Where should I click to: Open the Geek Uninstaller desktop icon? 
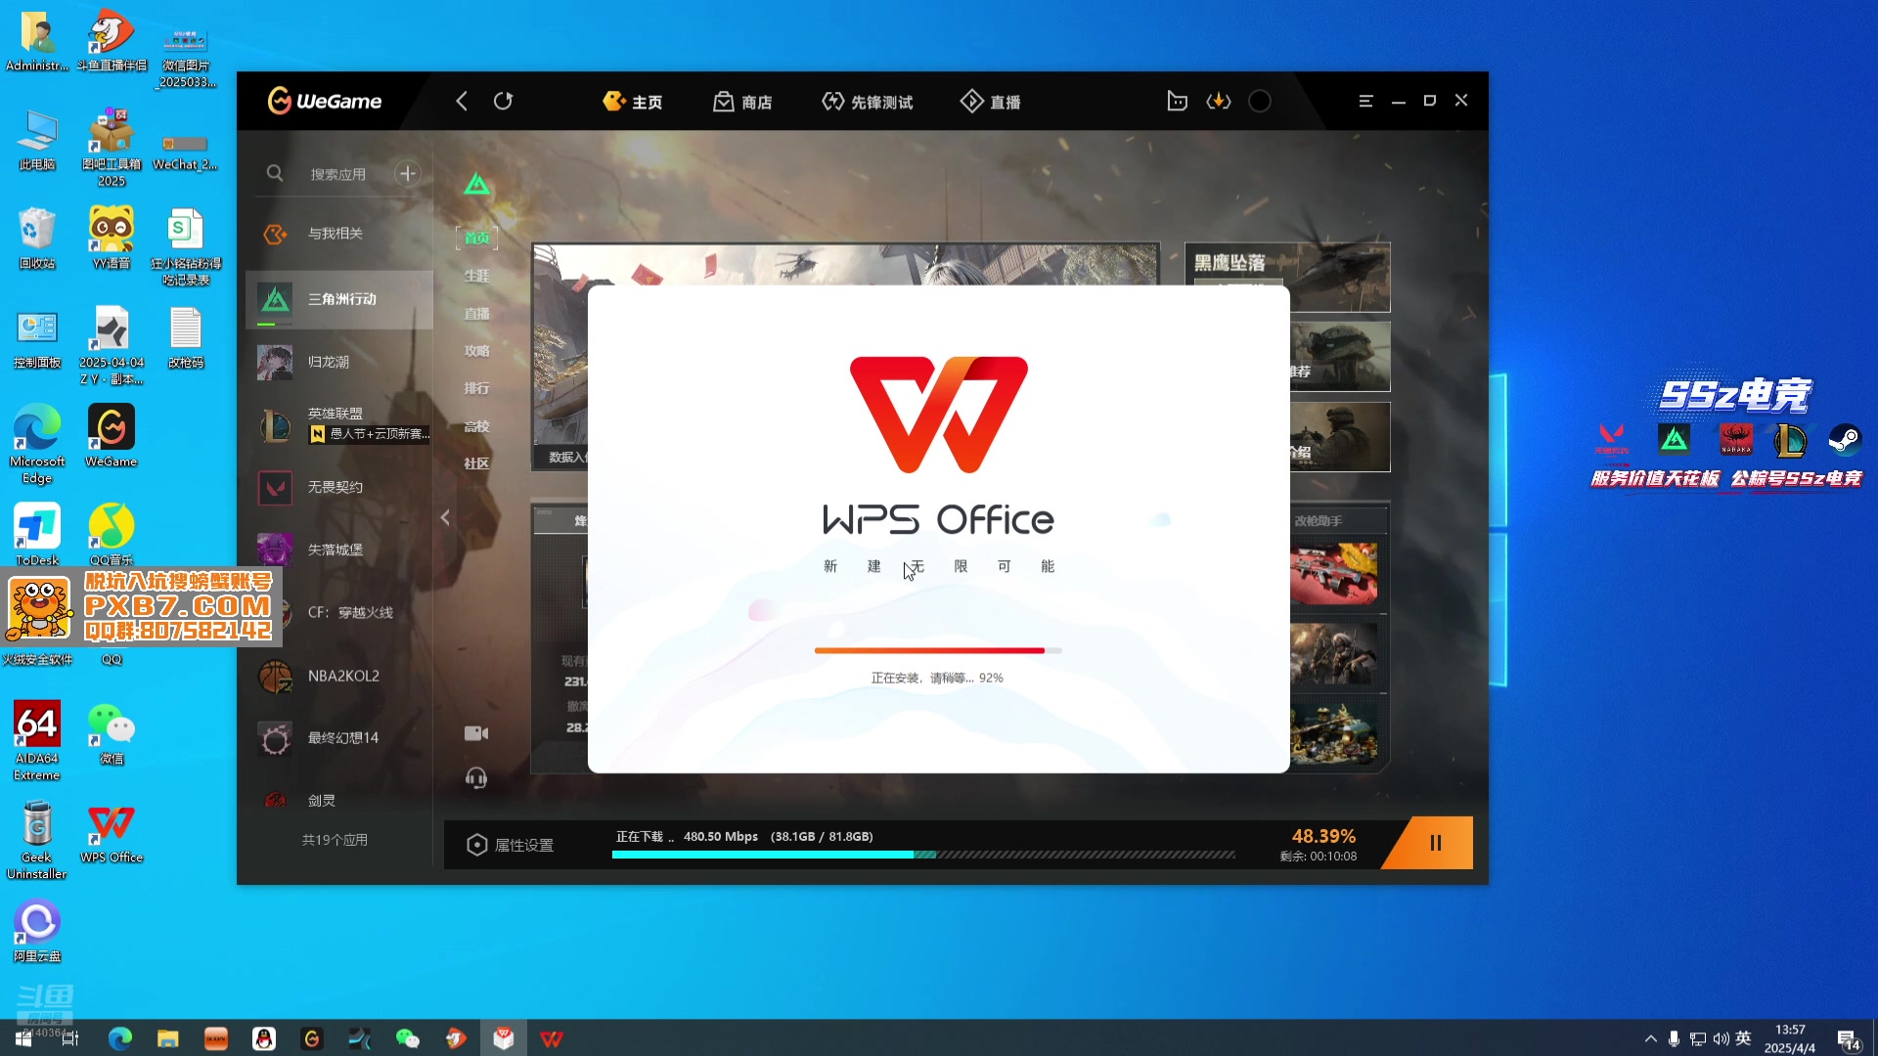point(37,840)
